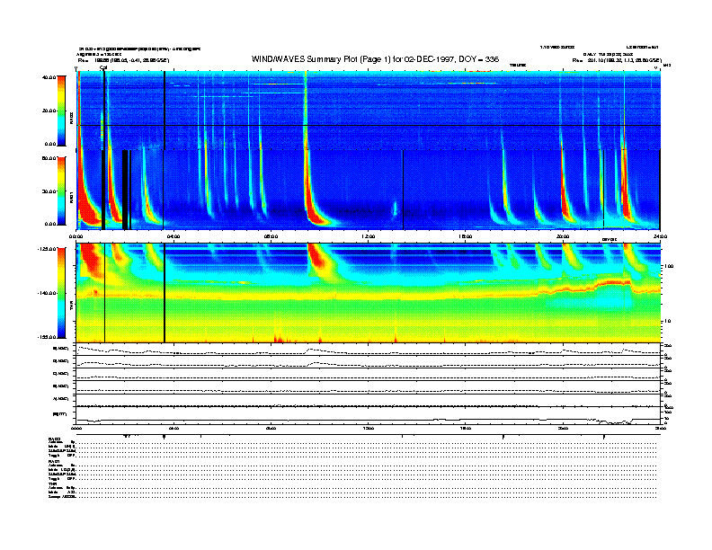Viewport: 712px width, 550px height.
Task: Click the vertical RAD1 axis label
Action: click(x=71, y=197)
